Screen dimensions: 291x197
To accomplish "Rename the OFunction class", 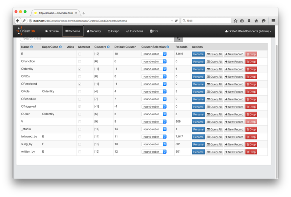I will pos(198,62).
